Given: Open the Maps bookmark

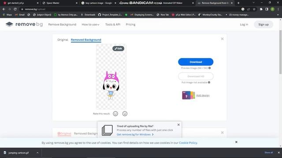Looking at the screenshot, I should [x=7, y=14].
